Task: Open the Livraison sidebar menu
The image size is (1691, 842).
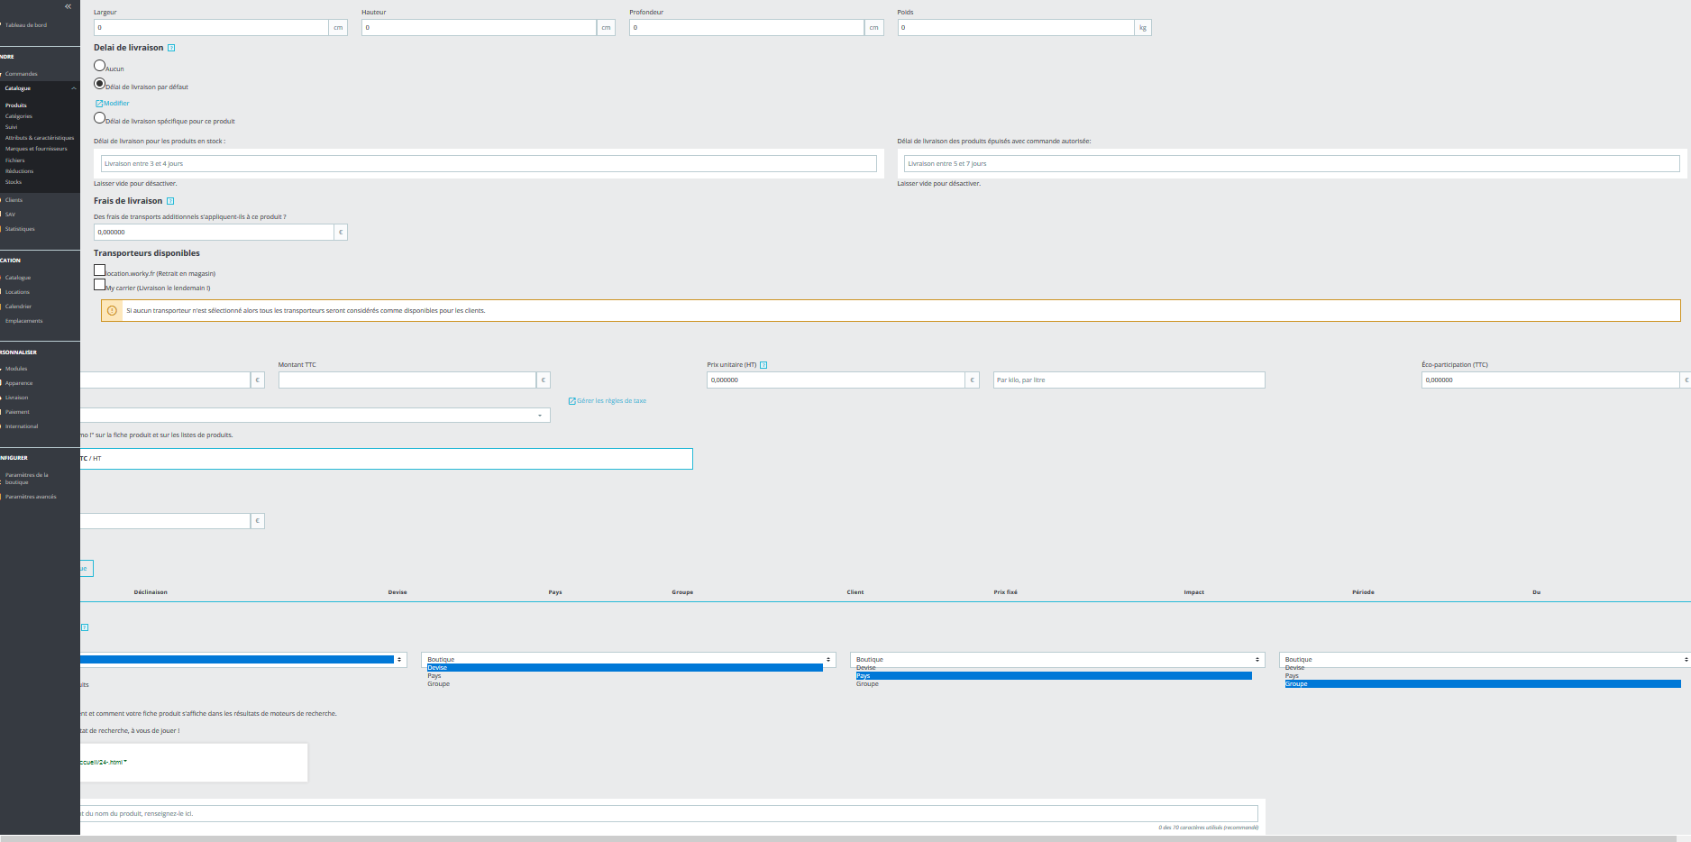Action: click(x=17, y=398)
